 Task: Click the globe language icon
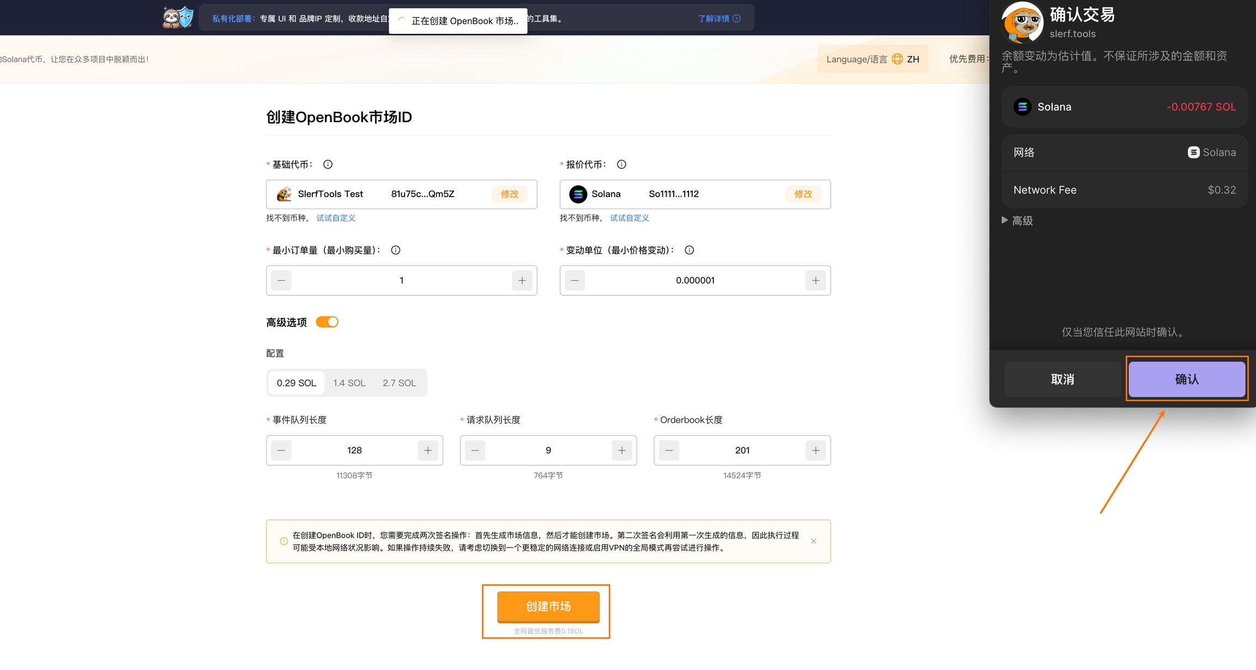897,59
